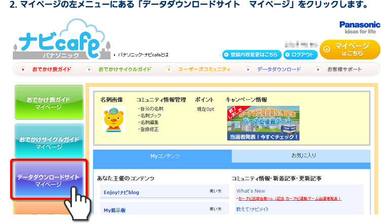Screen dimensions: 390x223
Task: Click orange arrow icon before ユーザーズコミュニティ
Action: click(x=169, y=69)
